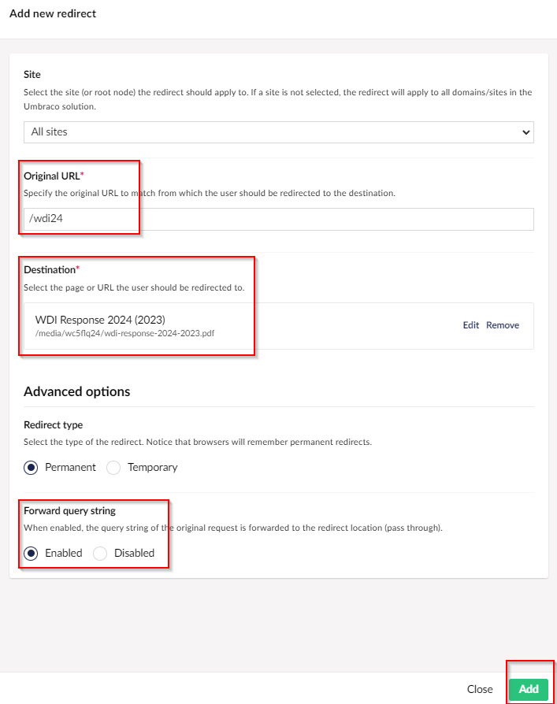
Task: Click the Destination label
Action: [x=51, y=270]
